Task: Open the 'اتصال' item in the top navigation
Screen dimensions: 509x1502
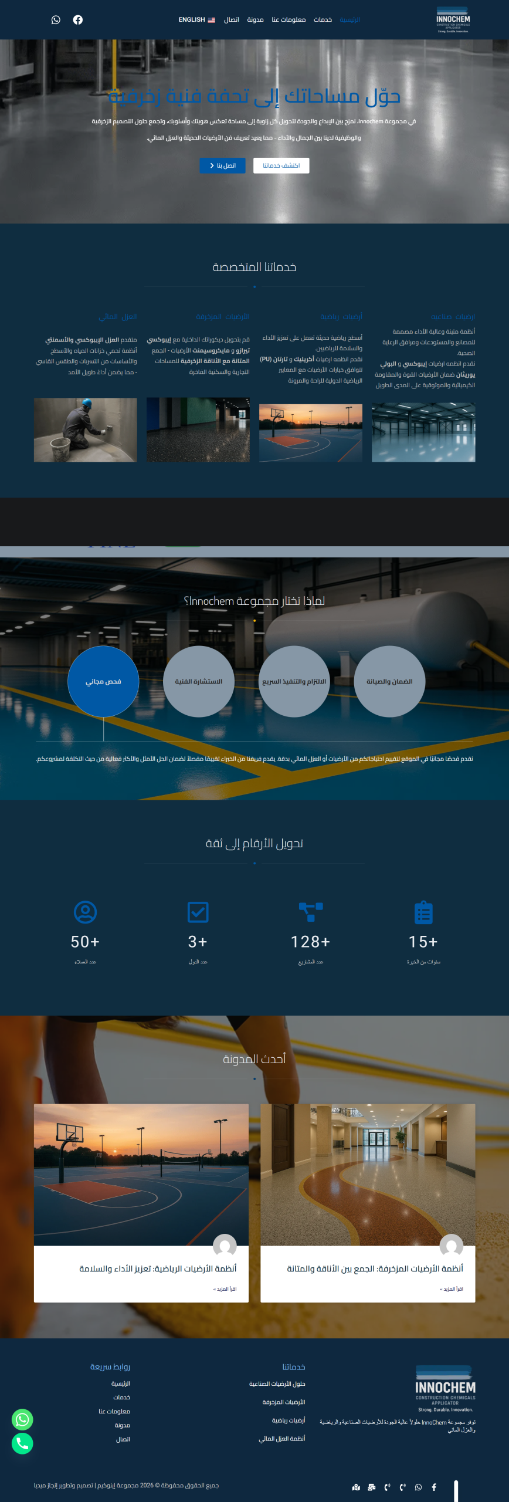Action: [232, 20]
